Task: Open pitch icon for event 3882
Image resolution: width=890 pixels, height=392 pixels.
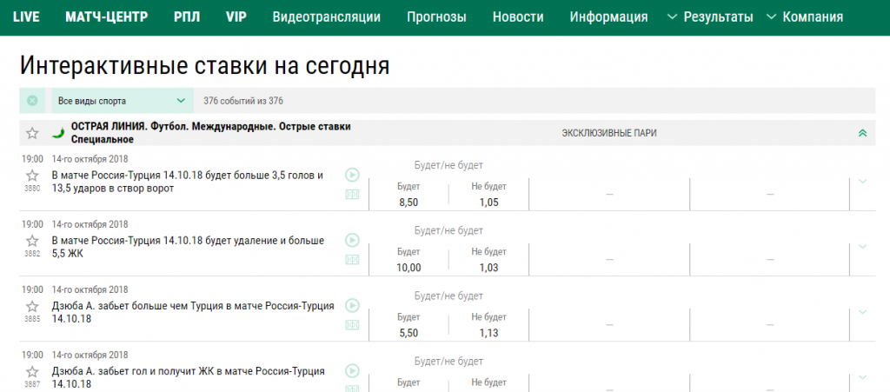Action: 352,259
